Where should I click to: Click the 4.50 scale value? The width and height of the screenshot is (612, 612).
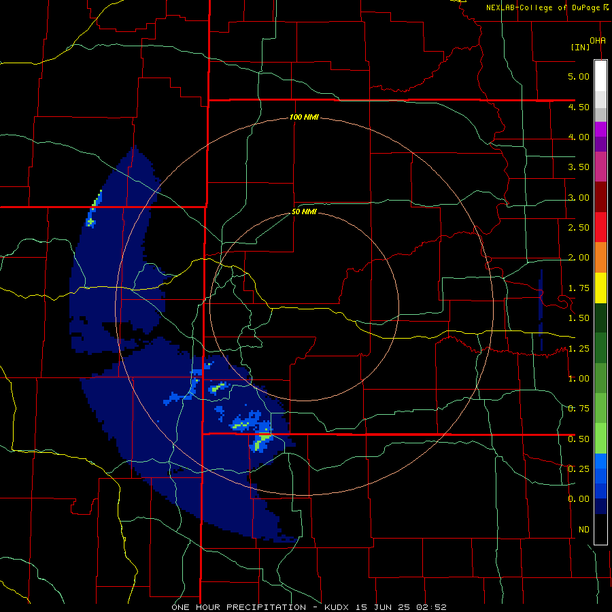(579, 107)
